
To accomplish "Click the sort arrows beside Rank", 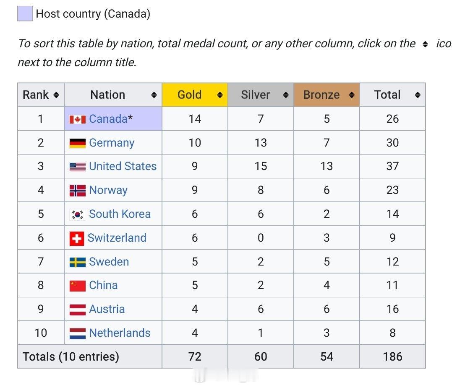I will (56, 95).
